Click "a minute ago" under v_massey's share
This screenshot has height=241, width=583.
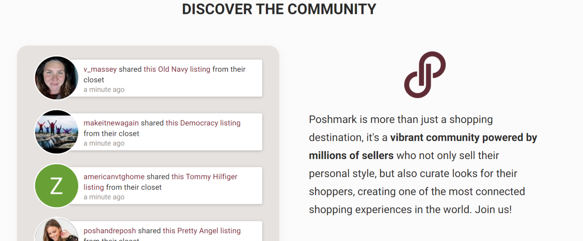click(x=104, y=90)
